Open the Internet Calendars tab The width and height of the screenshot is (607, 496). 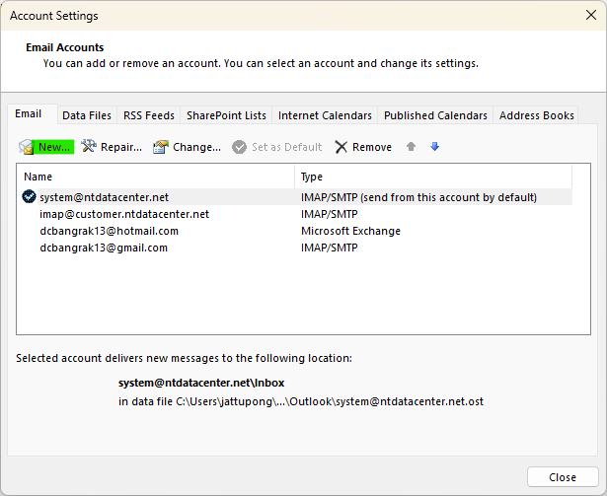(325, 115)
